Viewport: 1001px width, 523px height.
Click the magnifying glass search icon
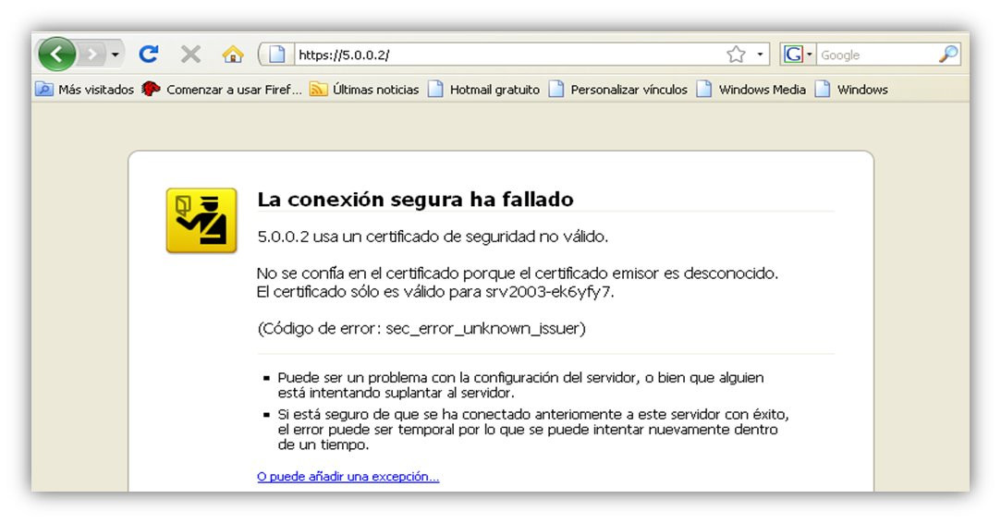(x=948, y=55)
